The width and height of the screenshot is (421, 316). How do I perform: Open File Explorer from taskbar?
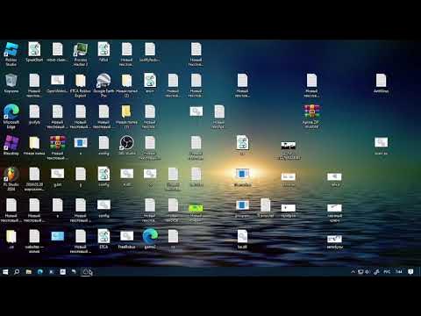29,272
